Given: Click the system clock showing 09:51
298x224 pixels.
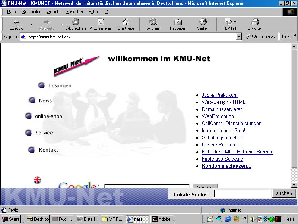Looking at the screenshot, I should click(x=289, y=219).
